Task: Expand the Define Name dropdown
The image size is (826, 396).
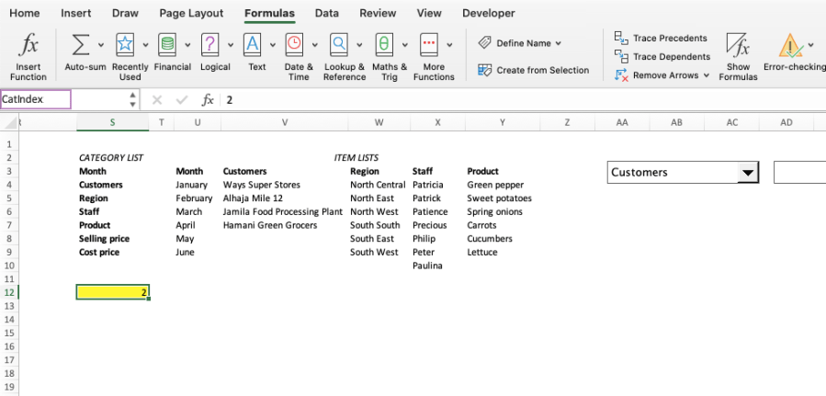Action: pos(559,43)
